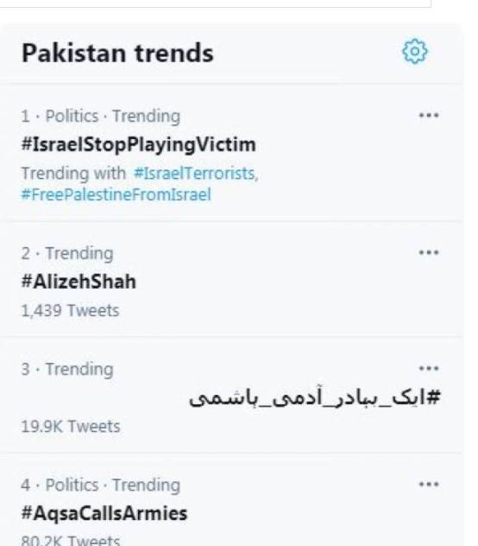Select the 4 · Politics · Trending label
Screen dimensions: 478x546
(x=101, y=485)
